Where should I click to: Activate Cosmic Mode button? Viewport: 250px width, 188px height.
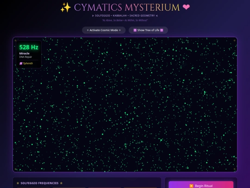pos(104,30)
